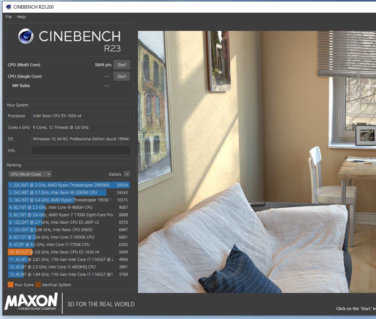Click the panel splitter grip handle

click(x=137, y=168)
